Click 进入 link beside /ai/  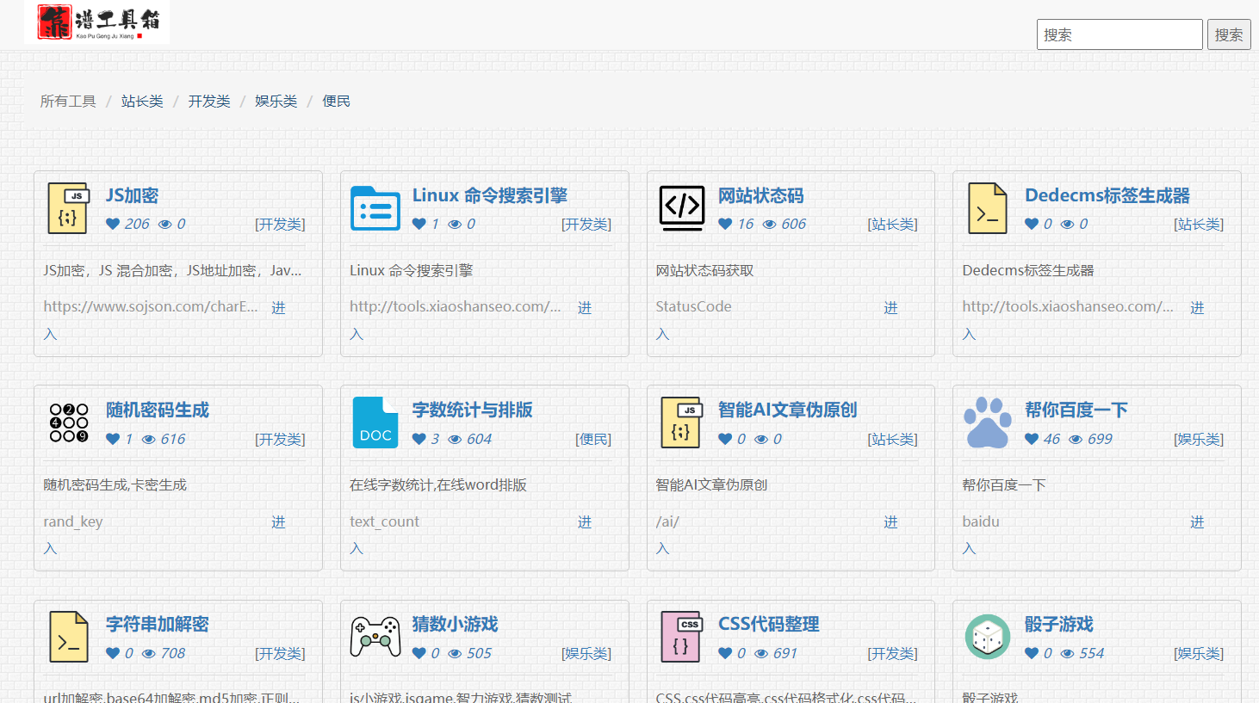[x=890, y=521]
